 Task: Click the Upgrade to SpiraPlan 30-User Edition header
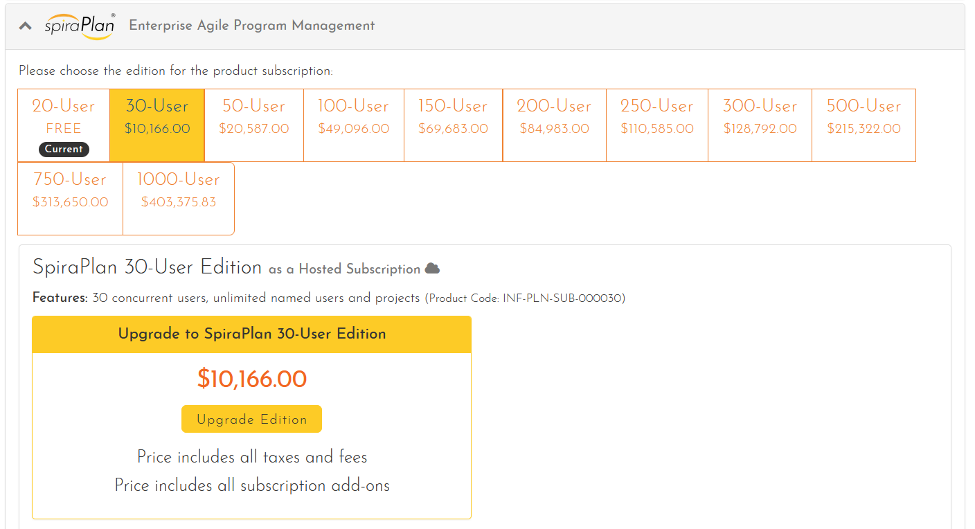[251, 334]
